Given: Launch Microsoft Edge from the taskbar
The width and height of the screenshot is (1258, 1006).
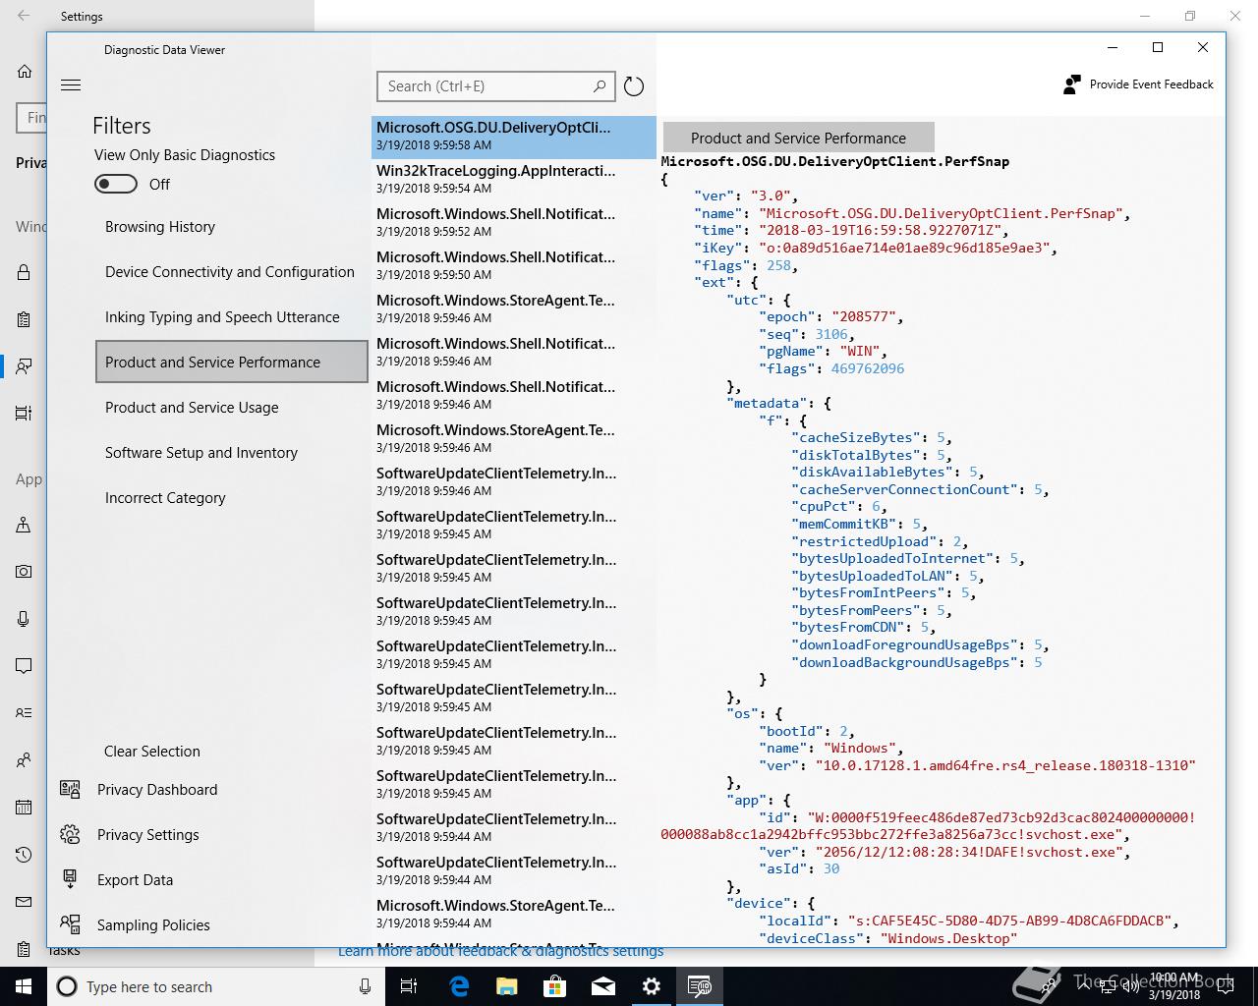Looking at the screenshot, I should click(459, 986).
